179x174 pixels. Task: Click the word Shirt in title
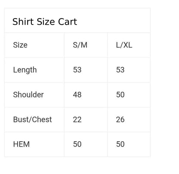(x=23, y=22)
